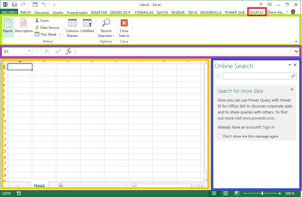Click the Diana profile picture

click(x=293, y=12)
